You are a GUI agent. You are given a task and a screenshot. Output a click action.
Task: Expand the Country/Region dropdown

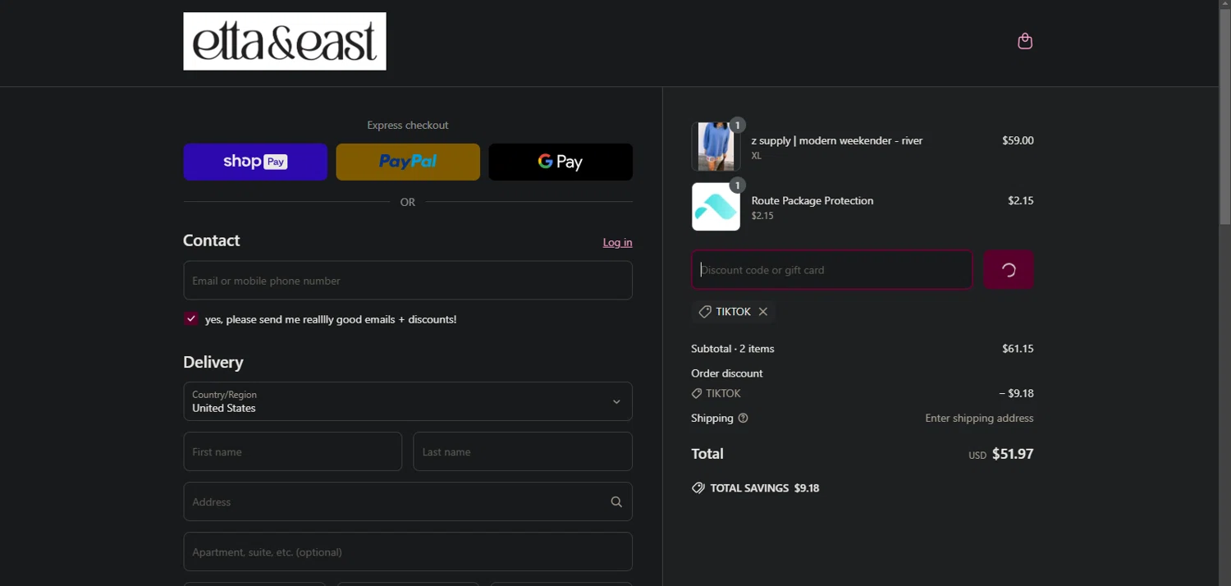click(x=408, y=401)
